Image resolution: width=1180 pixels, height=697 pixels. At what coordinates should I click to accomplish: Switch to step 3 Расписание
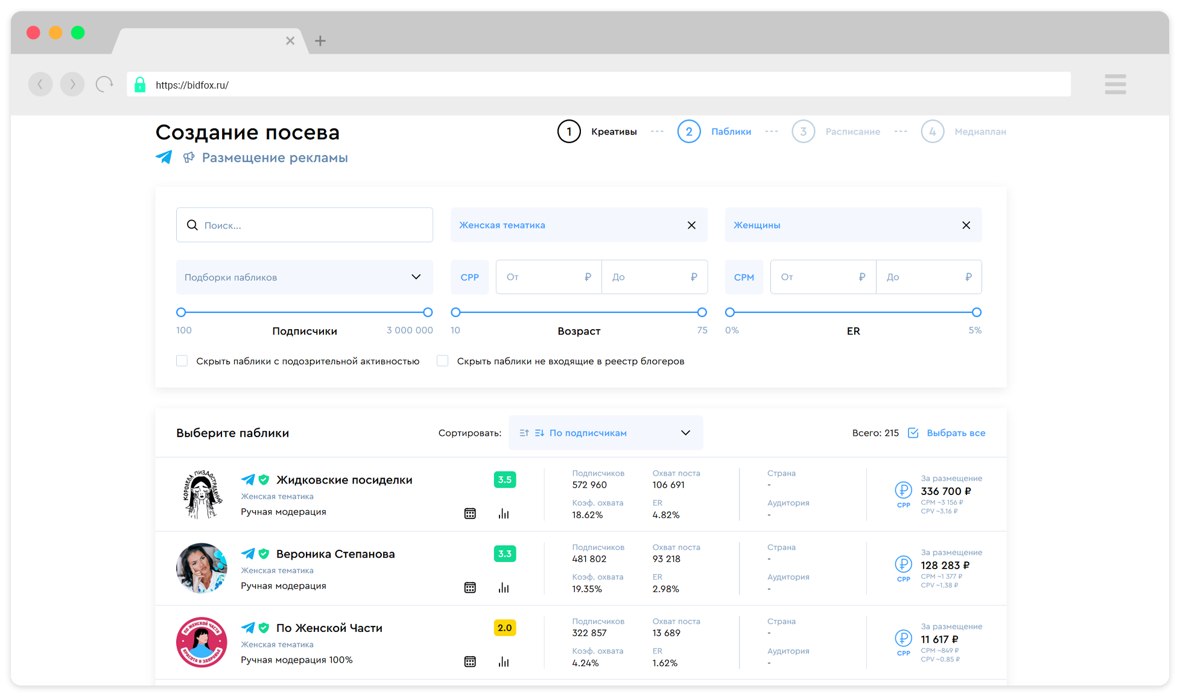pos(803,131)
